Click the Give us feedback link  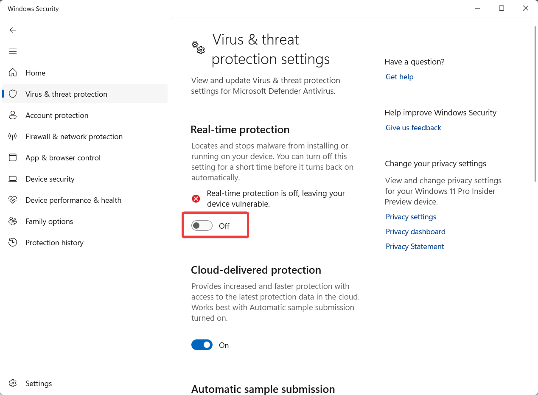pos(413,128)
